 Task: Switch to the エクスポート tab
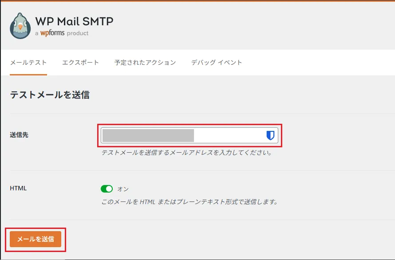click(80, 63)
